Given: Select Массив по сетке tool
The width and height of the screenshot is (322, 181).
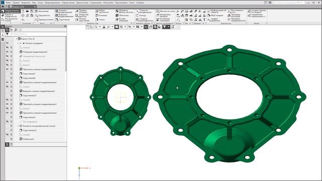Looking at the screenshot, I should tap(166, 11).
